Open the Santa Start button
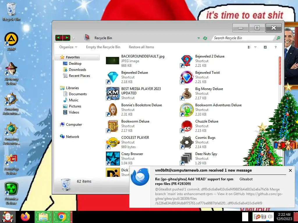 [8, 217]
